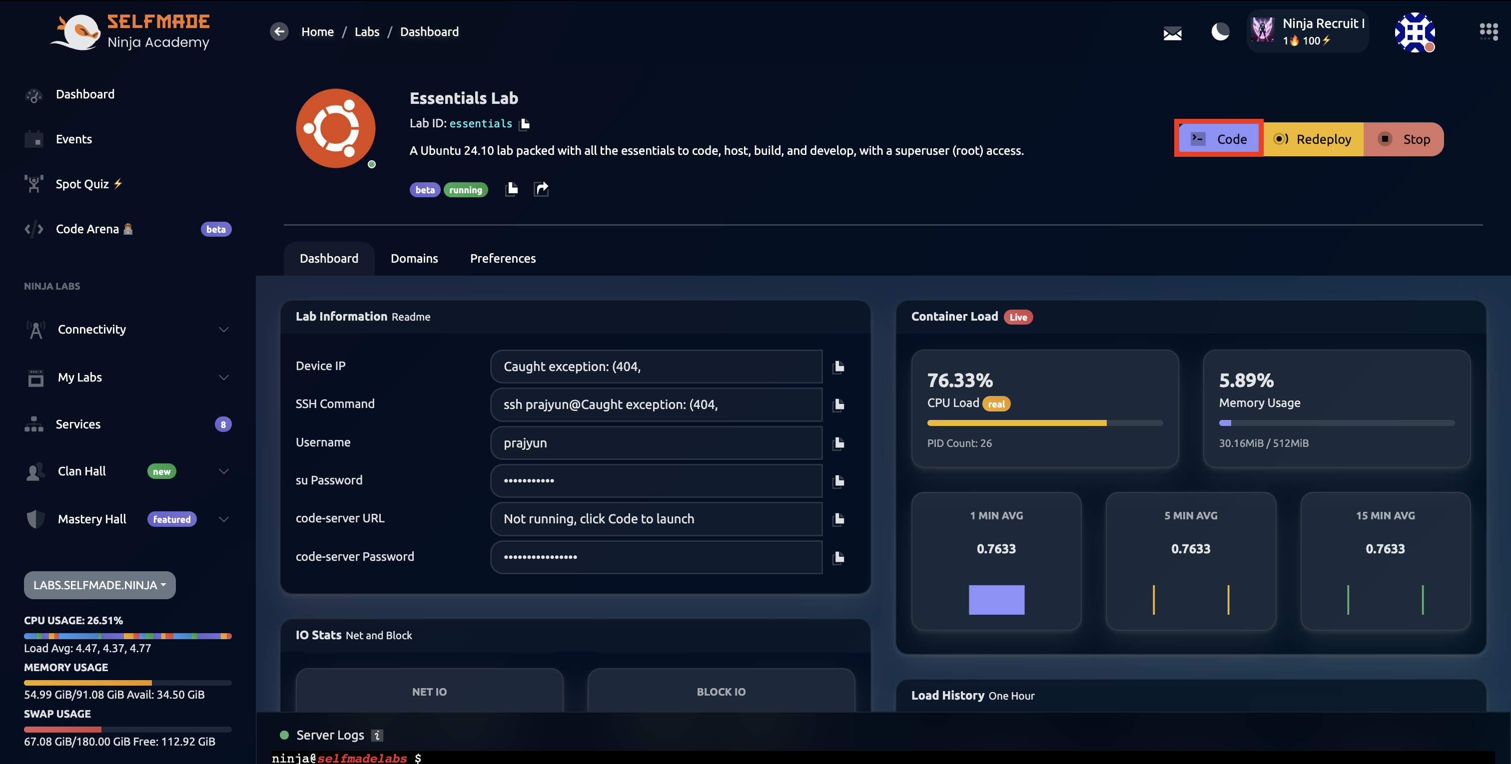This screenshot has width=1511, height=764.
Task: Click the back arrow beside Home breadcrumb
Action: pyautogui.click(x=279, y=31)
